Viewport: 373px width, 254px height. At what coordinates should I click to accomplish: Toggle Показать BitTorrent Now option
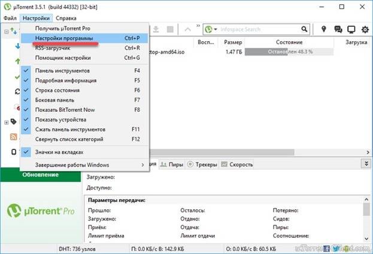coord(84,110)
